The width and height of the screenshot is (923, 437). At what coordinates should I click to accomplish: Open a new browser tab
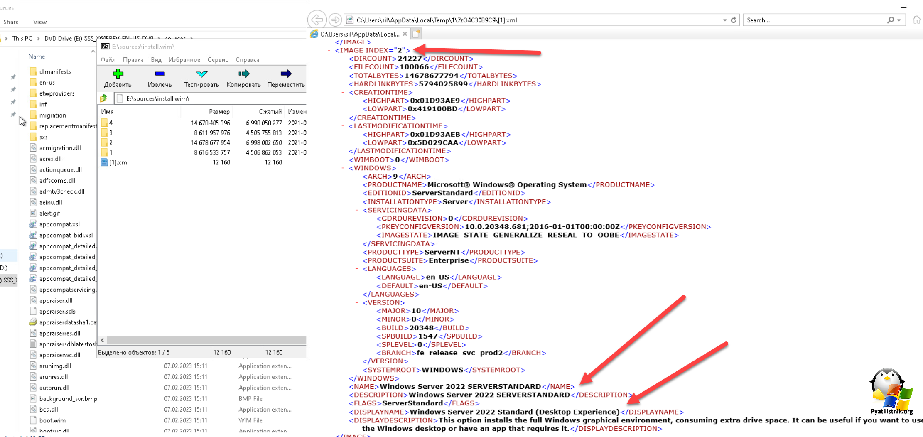click(416, 34)
